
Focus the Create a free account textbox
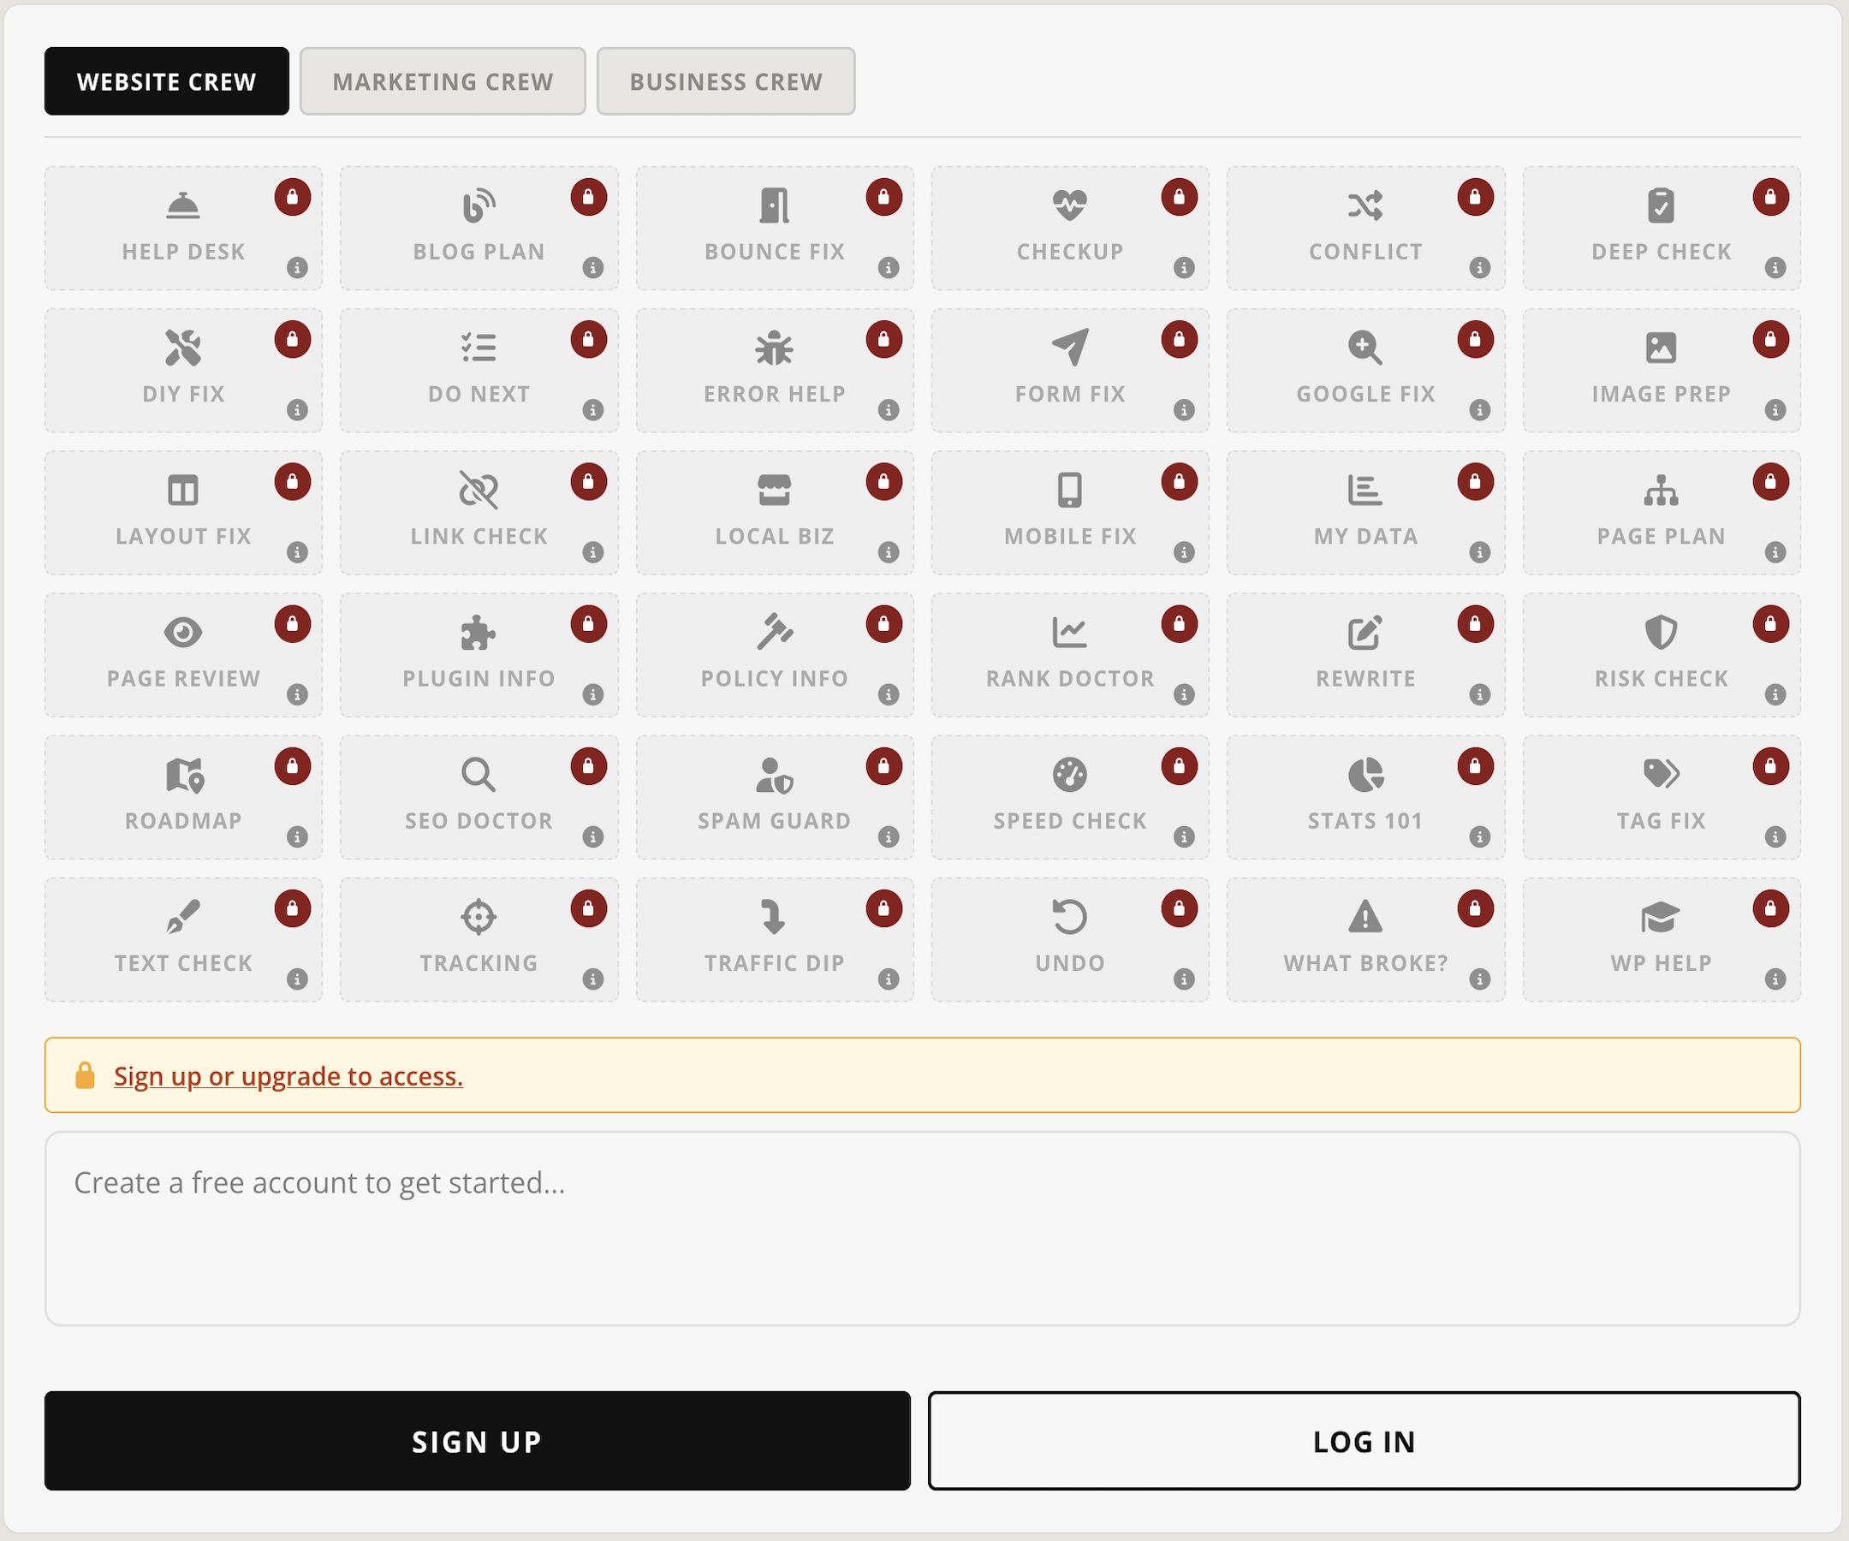(922, 1229)
